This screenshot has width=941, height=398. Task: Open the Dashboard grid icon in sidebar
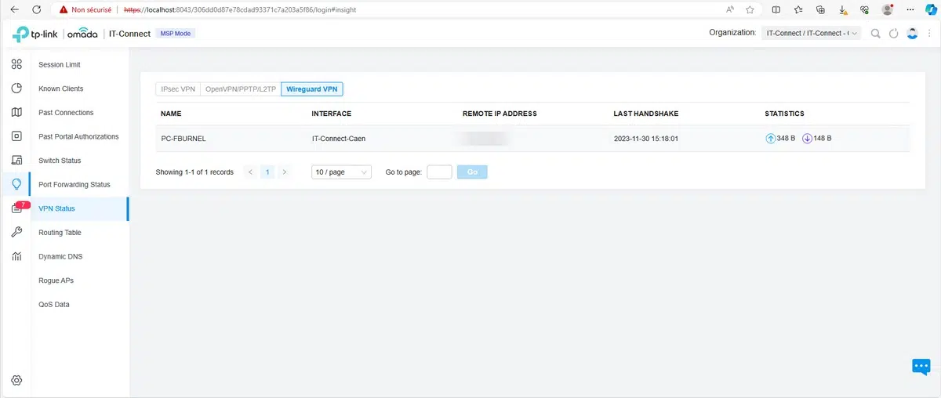pyautogui.click(x=16, y=64)
